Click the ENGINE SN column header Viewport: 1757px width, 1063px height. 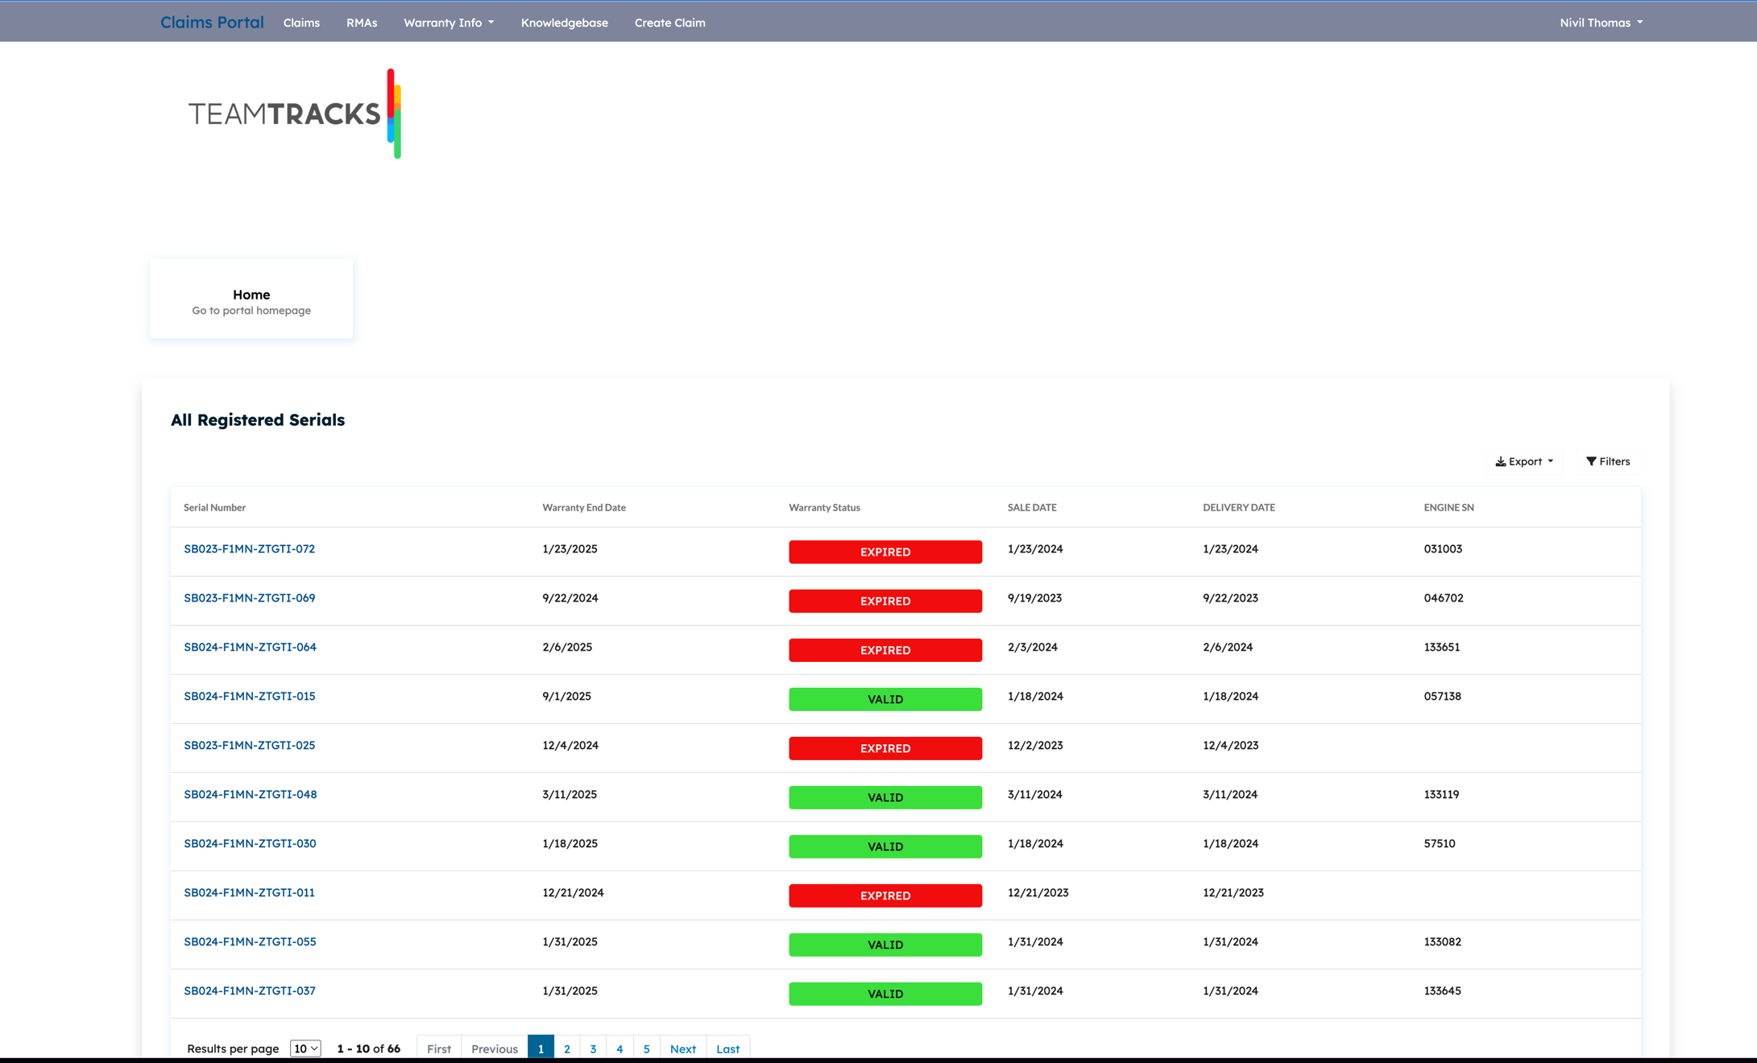point(1448,507)
